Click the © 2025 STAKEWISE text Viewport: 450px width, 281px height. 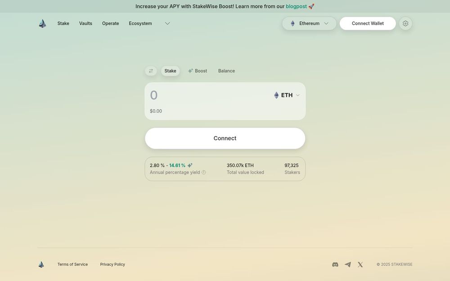(x=394, y=264)
